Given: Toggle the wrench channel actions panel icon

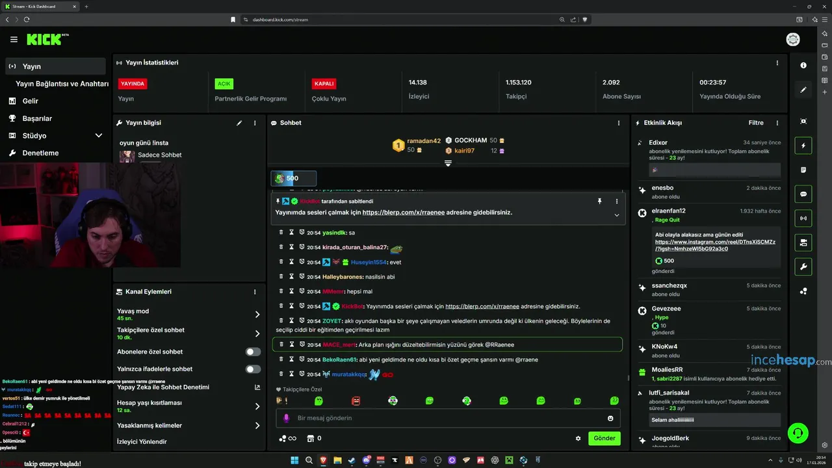Looking at the screenshot, I should click(x=803, y=266).
